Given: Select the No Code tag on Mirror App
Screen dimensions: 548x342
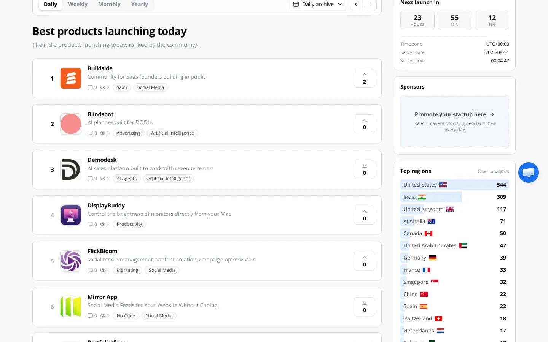Looking at the screenshot, I should tap(126, 316).
